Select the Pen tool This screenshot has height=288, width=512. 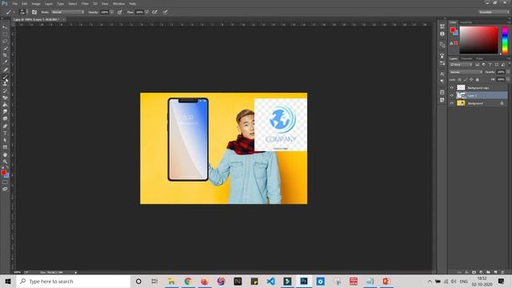tap(5, 126)
